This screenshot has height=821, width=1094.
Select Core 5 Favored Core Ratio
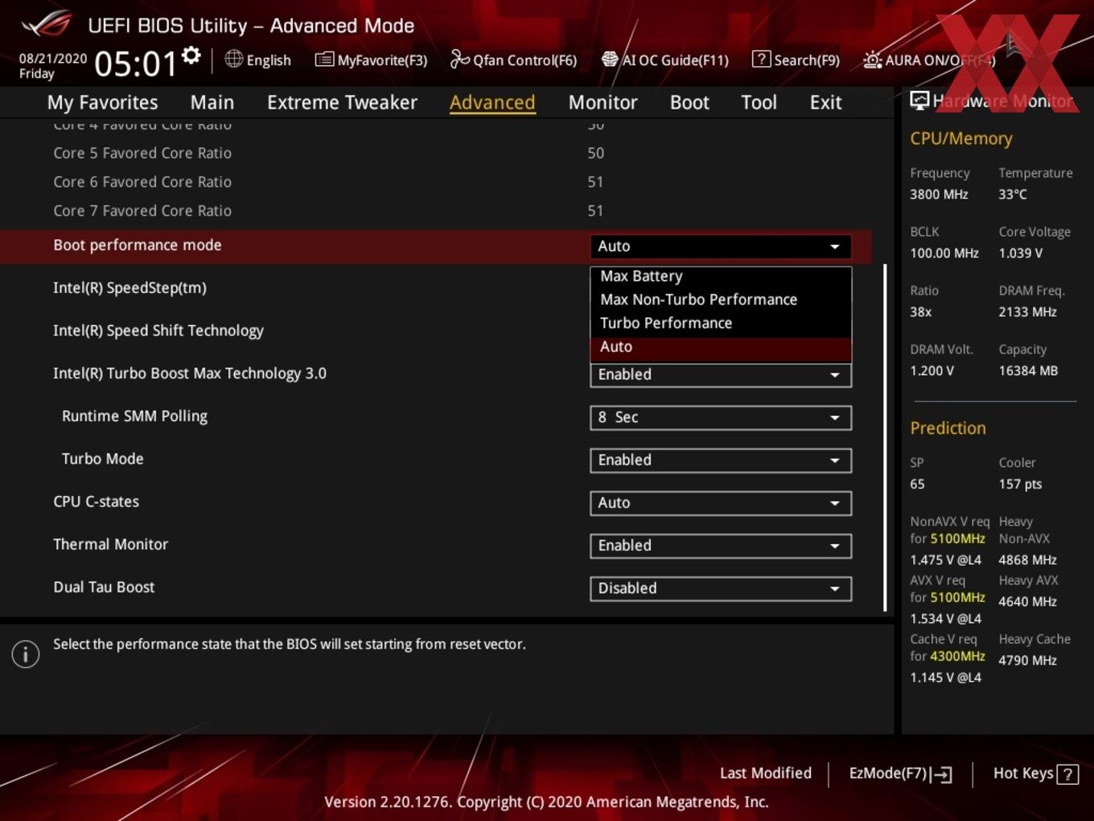[x=142, y=153]
